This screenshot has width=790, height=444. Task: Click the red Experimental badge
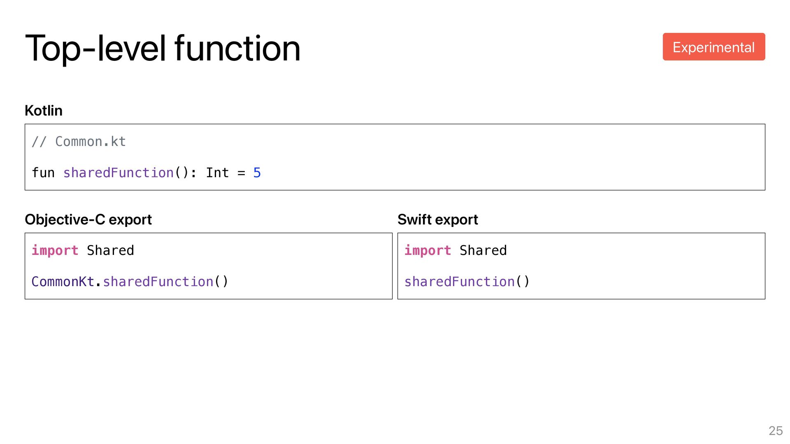click(x=713, y=47)
